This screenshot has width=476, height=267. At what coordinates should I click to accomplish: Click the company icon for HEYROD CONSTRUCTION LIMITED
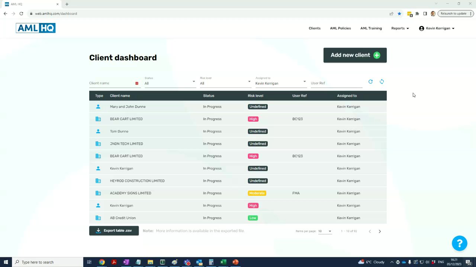[x=98, y=181]
